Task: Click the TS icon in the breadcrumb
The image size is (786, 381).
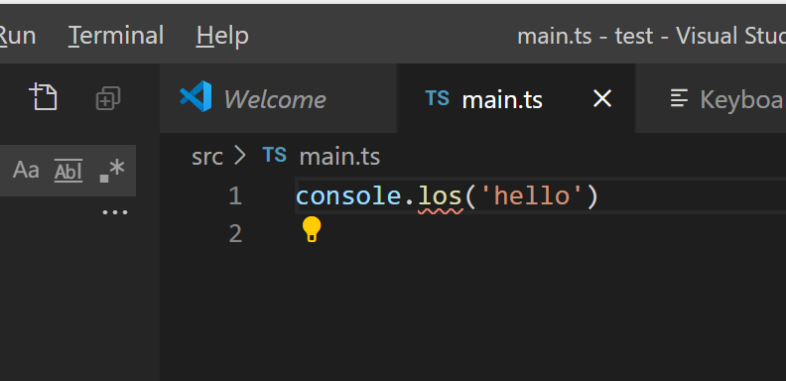Action: tap(275, 156)
